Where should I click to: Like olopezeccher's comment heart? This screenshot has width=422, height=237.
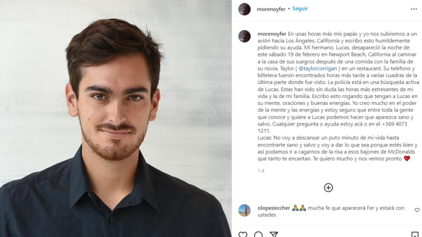point(417,210)
